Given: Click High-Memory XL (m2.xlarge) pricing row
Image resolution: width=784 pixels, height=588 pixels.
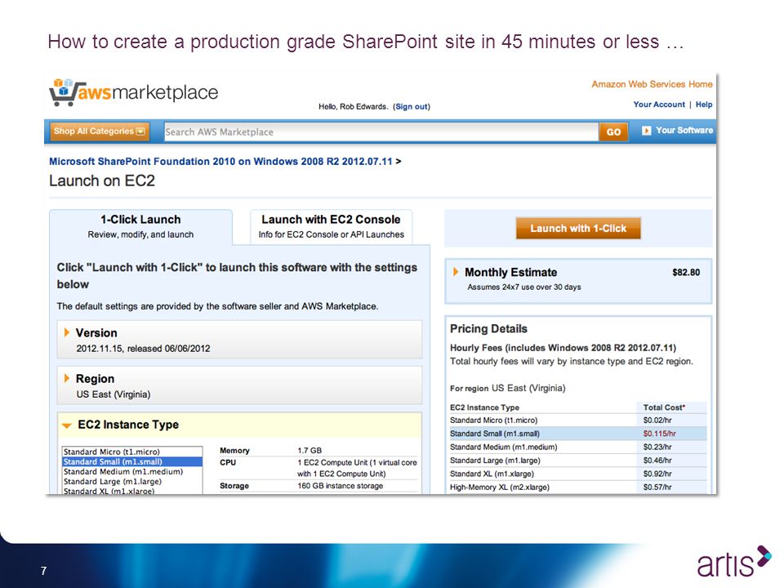Looking at the screenshot, I should (578, 487).
